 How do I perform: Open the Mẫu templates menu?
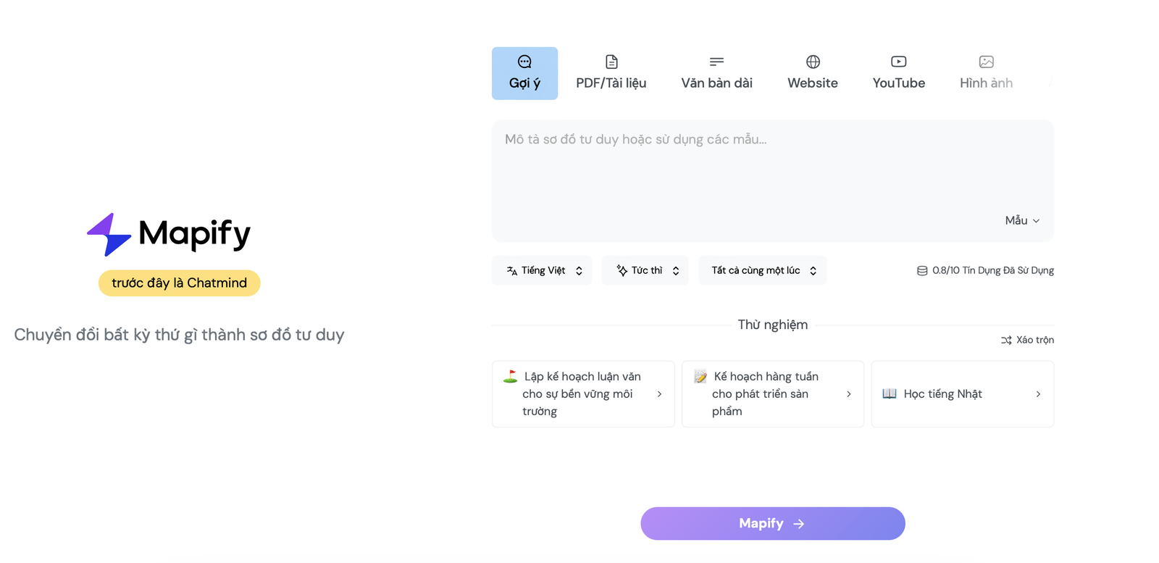[1021, 220]
